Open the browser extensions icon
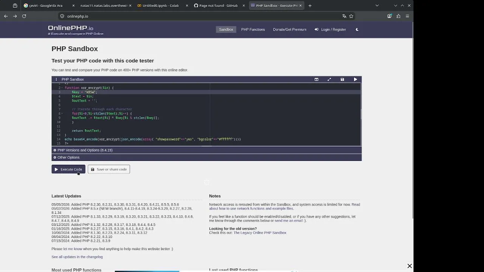Screen dimensions: 484x272 (x=398, y=16)
